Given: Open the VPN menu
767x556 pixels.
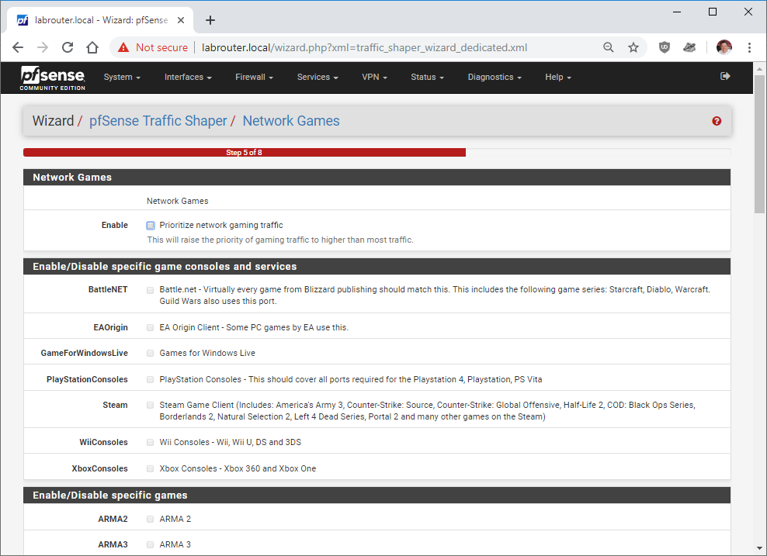Looking at the screenshot, I should [374, 78].
